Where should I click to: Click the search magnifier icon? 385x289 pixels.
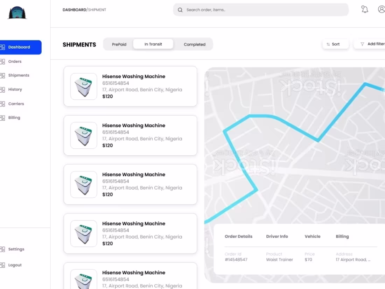pos(180,10)
